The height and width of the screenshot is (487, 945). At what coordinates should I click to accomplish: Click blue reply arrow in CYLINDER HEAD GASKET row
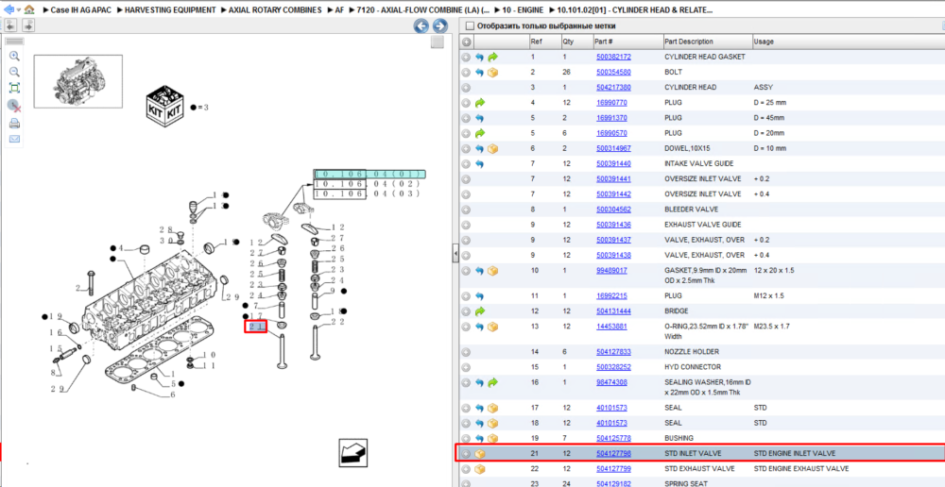(x=480, y=57)
